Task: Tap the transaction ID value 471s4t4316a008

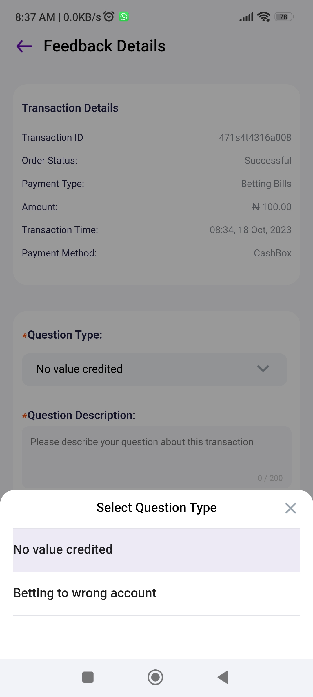Action: click(x=255, y=138)
